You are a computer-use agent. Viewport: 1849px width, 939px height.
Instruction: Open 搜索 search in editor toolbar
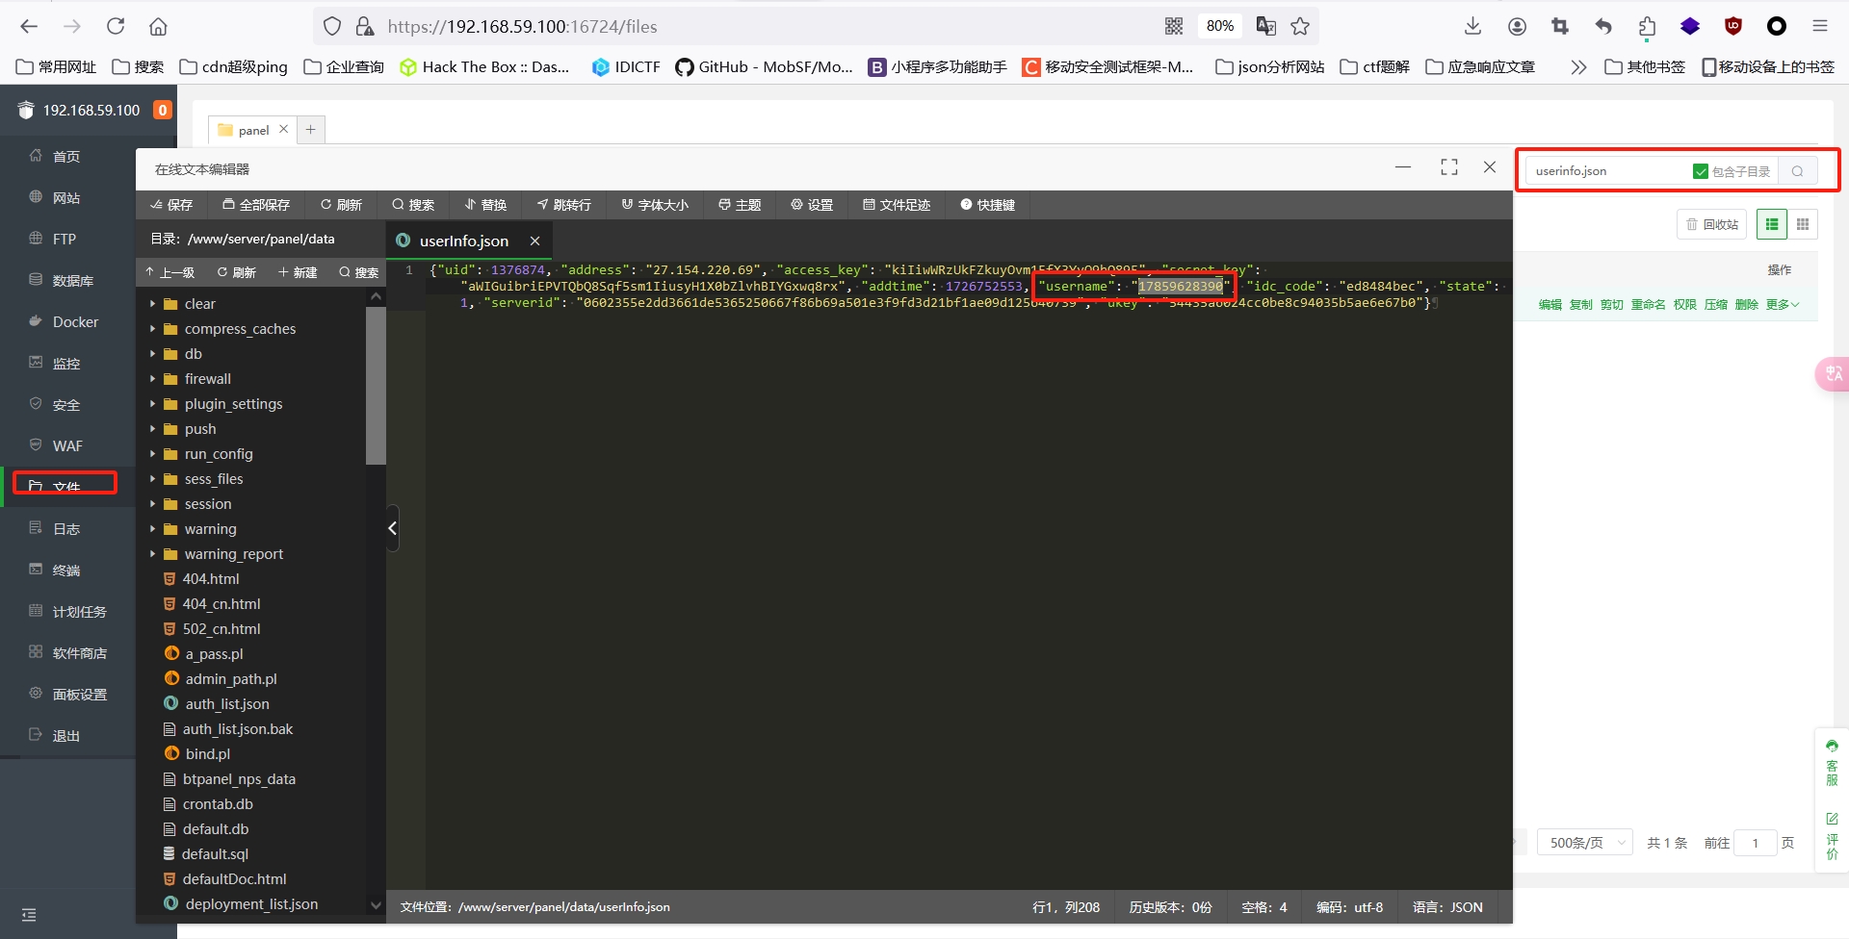click(x=413, y=205)
